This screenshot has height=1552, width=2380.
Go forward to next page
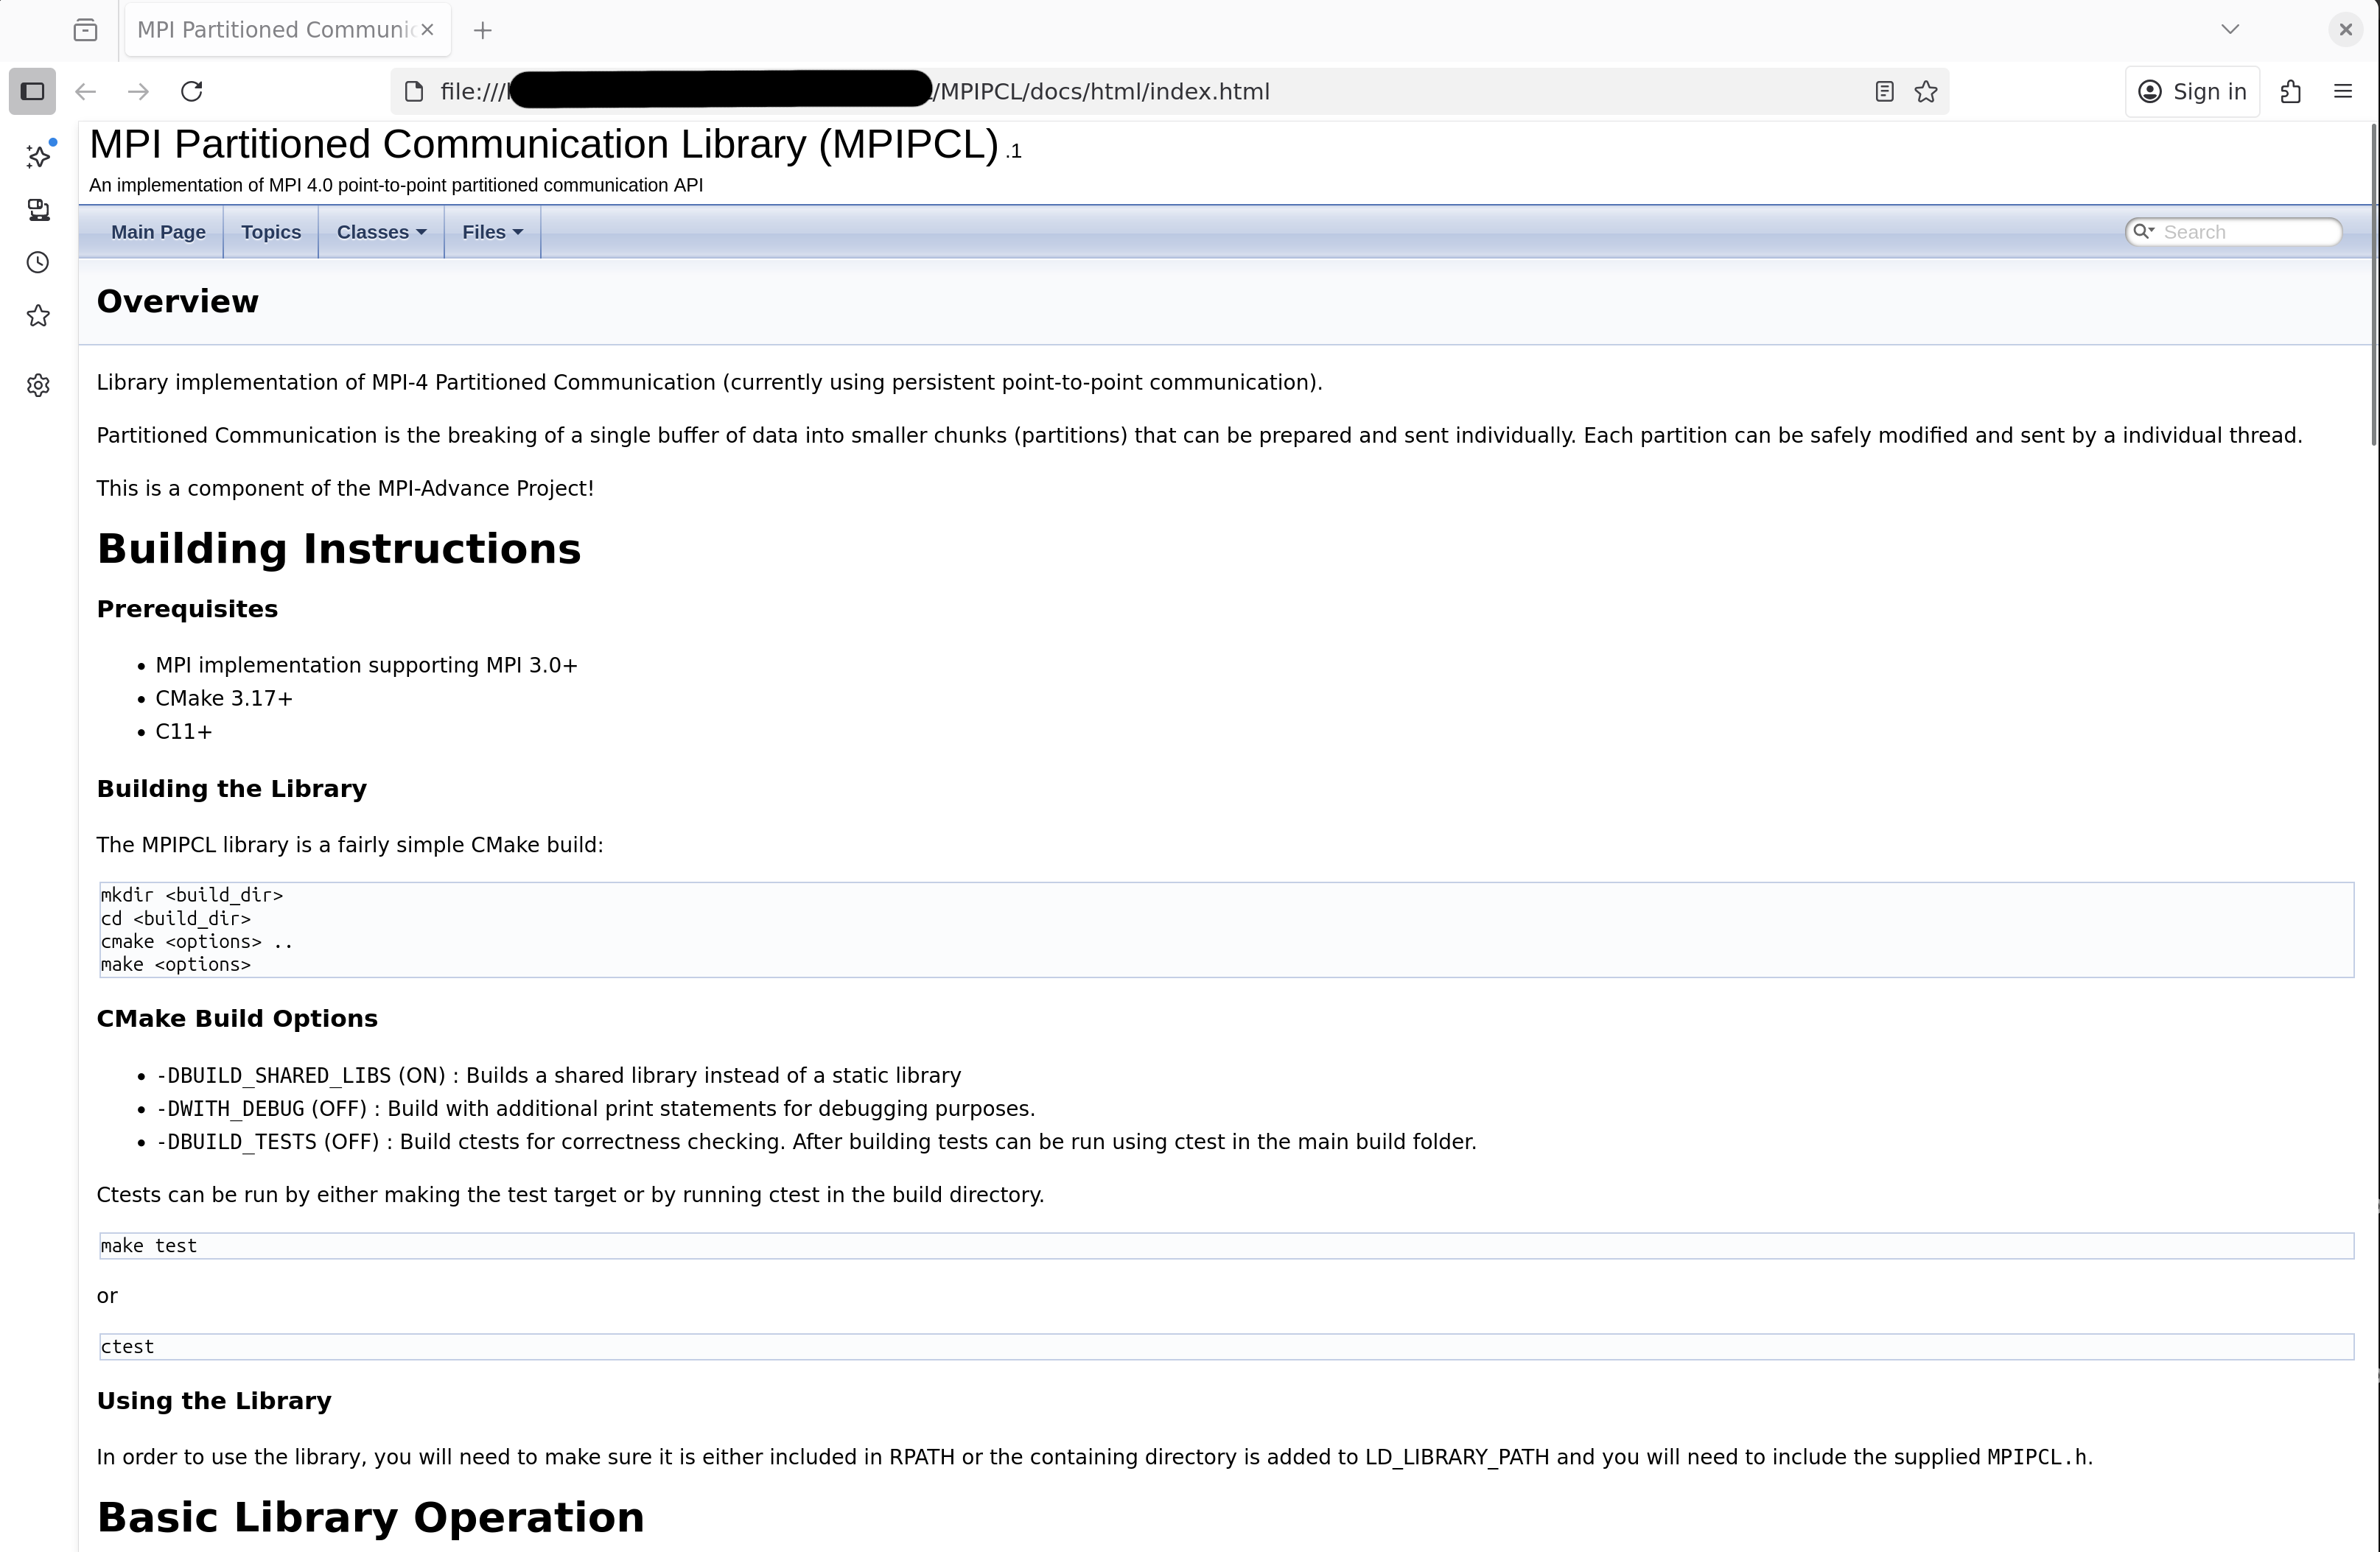tap(139, 92)
